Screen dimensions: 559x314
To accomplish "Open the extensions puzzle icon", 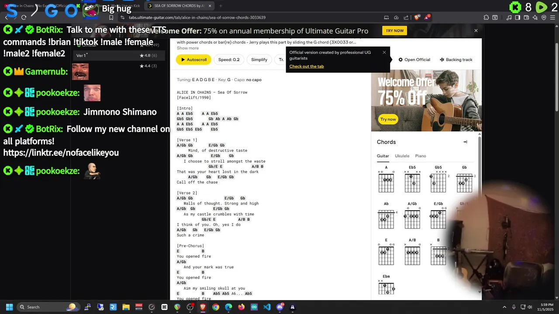I will point(486,17).
